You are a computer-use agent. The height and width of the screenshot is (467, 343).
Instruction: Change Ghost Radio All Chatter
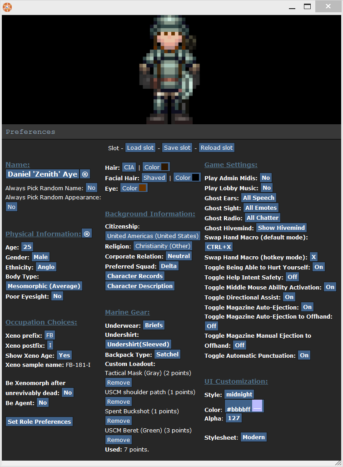tap(263, 218)
